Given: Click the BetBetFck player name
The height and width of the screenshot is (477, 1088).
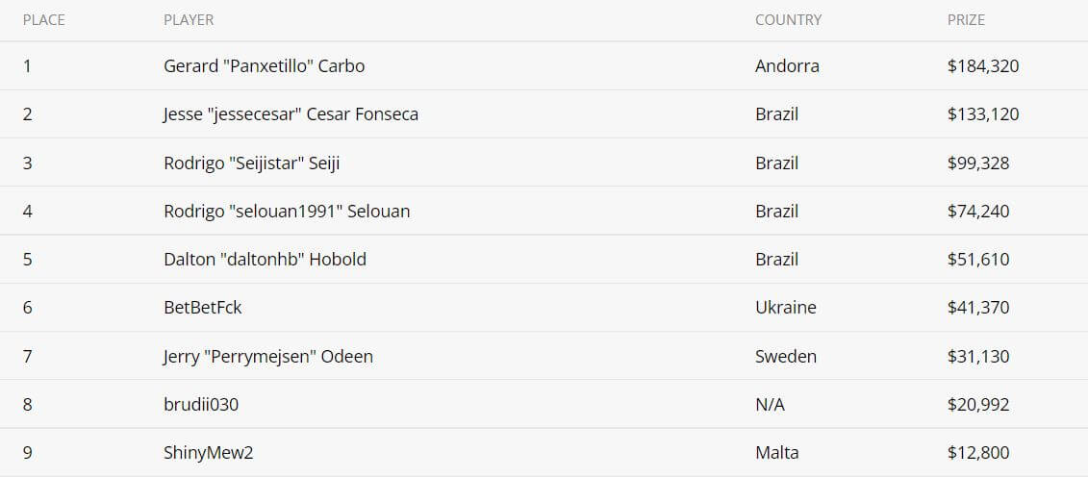Looking at the screenshot, I should [x=202, y=308].
